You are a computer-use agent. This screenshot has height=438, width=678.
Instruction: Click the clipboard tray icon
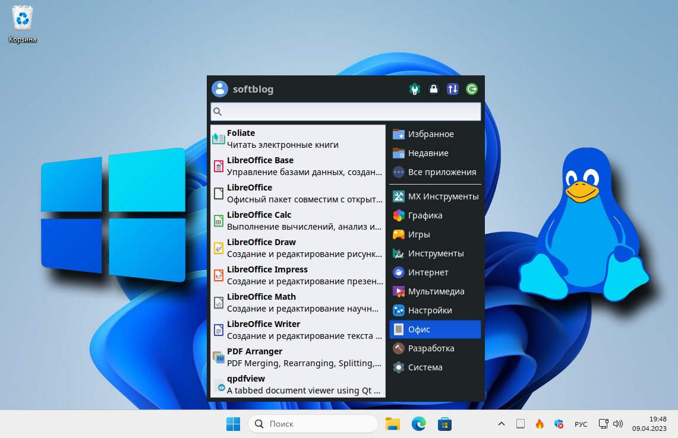(x=521, y=424)
